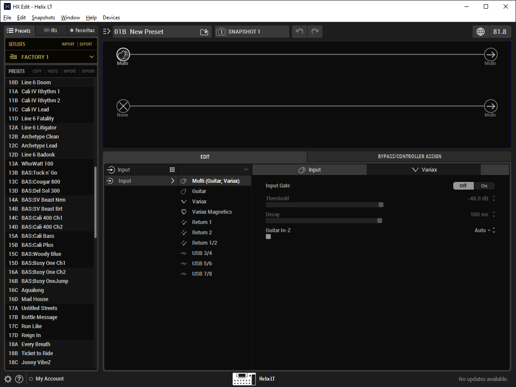
Task: Expand the input source list chevron
Action: click(246, 170)
